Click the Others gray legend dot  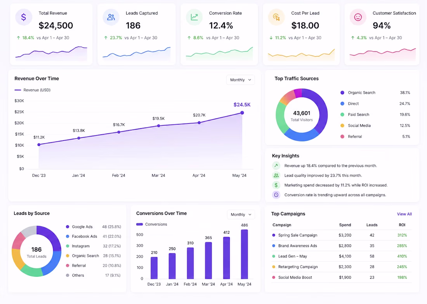click(68, 275)
